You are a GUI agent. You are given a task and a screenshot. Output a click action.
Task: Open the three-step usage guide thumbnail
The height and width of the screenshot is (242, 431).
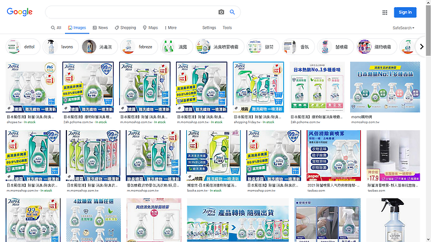click(x=327, y=220)
